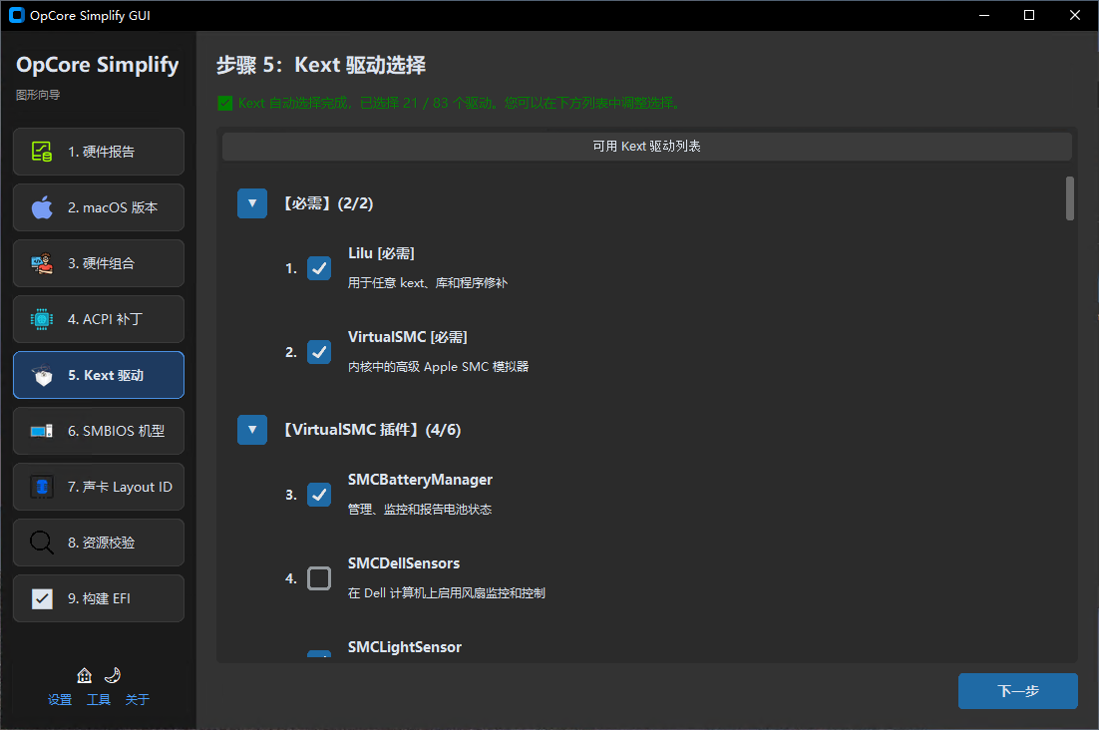1099x730 pixels.
Task: Click the 步骤 5: Kext 驱动选择 heading
Action: pos(321,65)
